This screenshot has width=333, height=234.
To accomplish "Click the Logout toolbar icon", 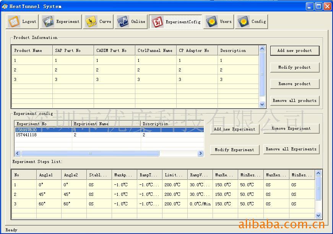I will pyautogui.click(x=14, y=22).
